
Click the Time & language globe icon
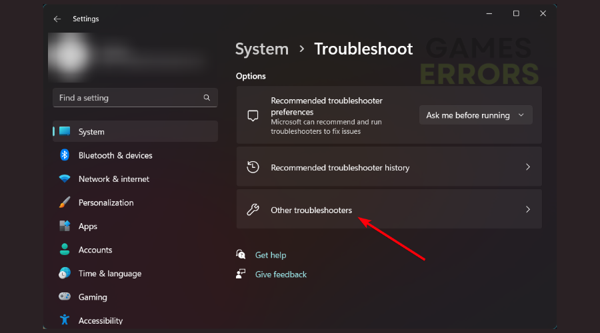pyautogui.click(x=65, y=274)
